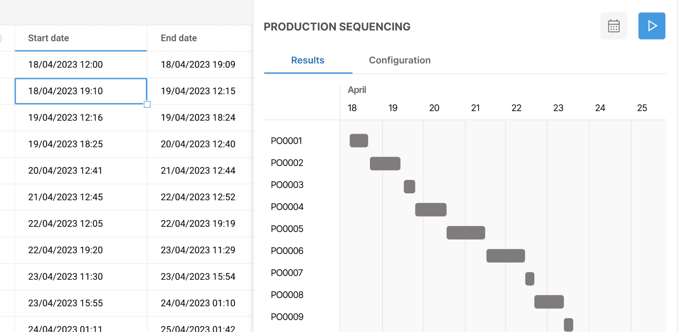The width and height of the screenshot is (678, 332).
Task: Click the Production Sequencing panel title
Action: [337, 27]
